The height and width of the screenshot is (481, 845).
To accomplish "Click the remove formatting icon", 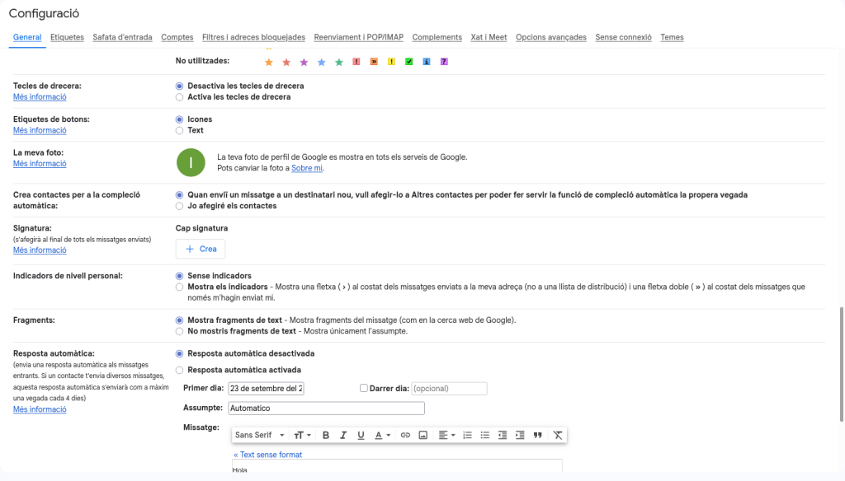I will click(558, 435).
